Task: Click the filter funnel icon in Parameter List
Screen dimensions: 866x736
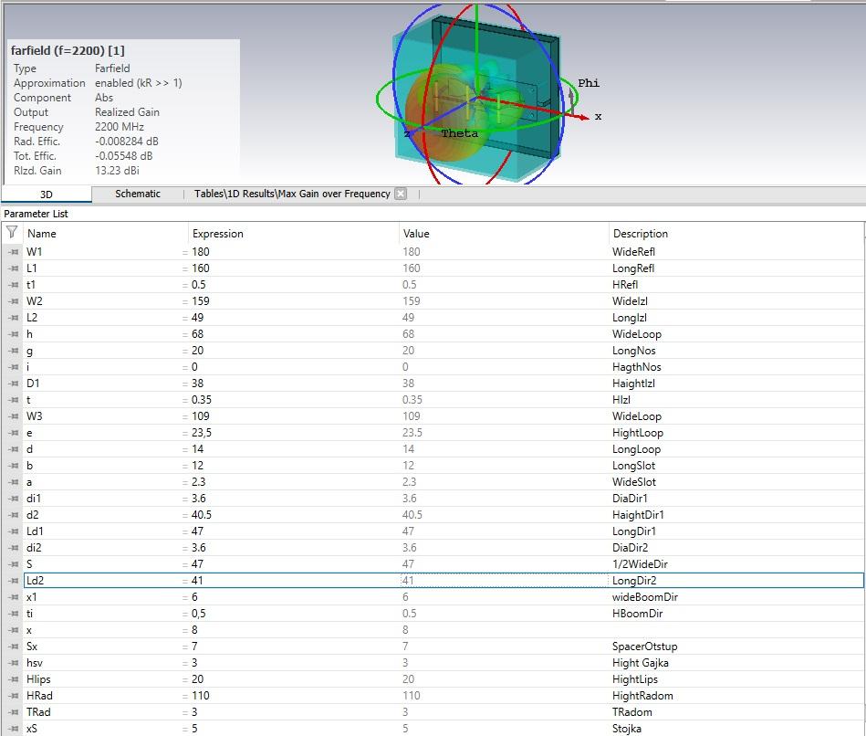Action: [12, 233]
